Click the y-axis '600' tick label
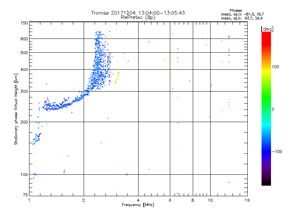The width and height of the screenshot is (291, 218). coord(24,39)
